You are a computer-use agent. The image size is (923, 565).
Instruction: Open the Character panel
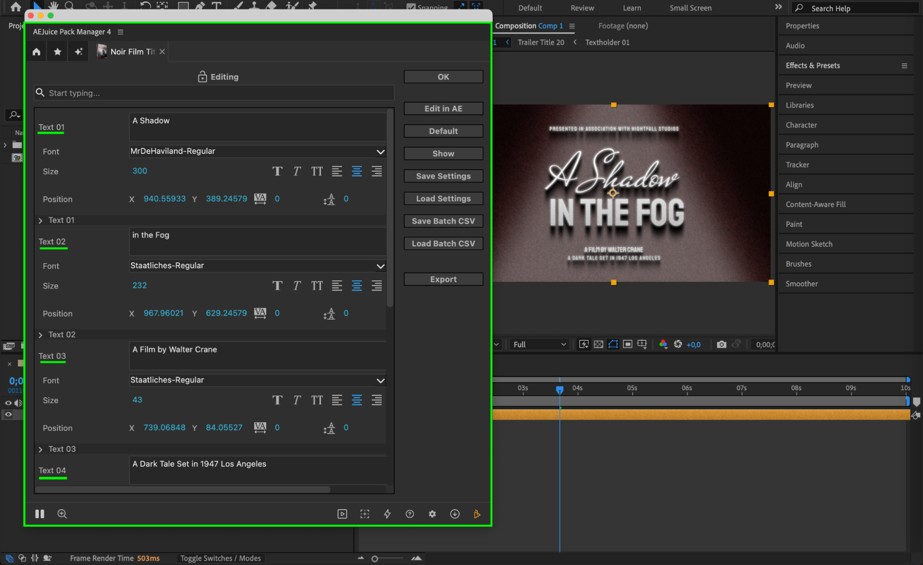(801, 125)
